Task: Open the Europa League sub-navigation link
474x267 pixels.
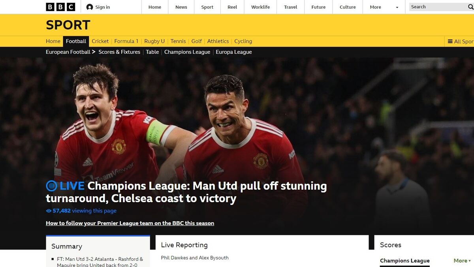Action: tap(233, 52)
